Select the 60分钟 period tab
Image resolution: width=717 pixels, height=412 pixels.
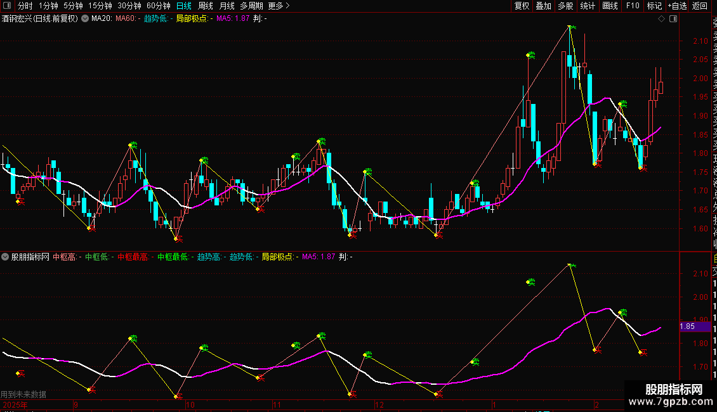point(158,6)
